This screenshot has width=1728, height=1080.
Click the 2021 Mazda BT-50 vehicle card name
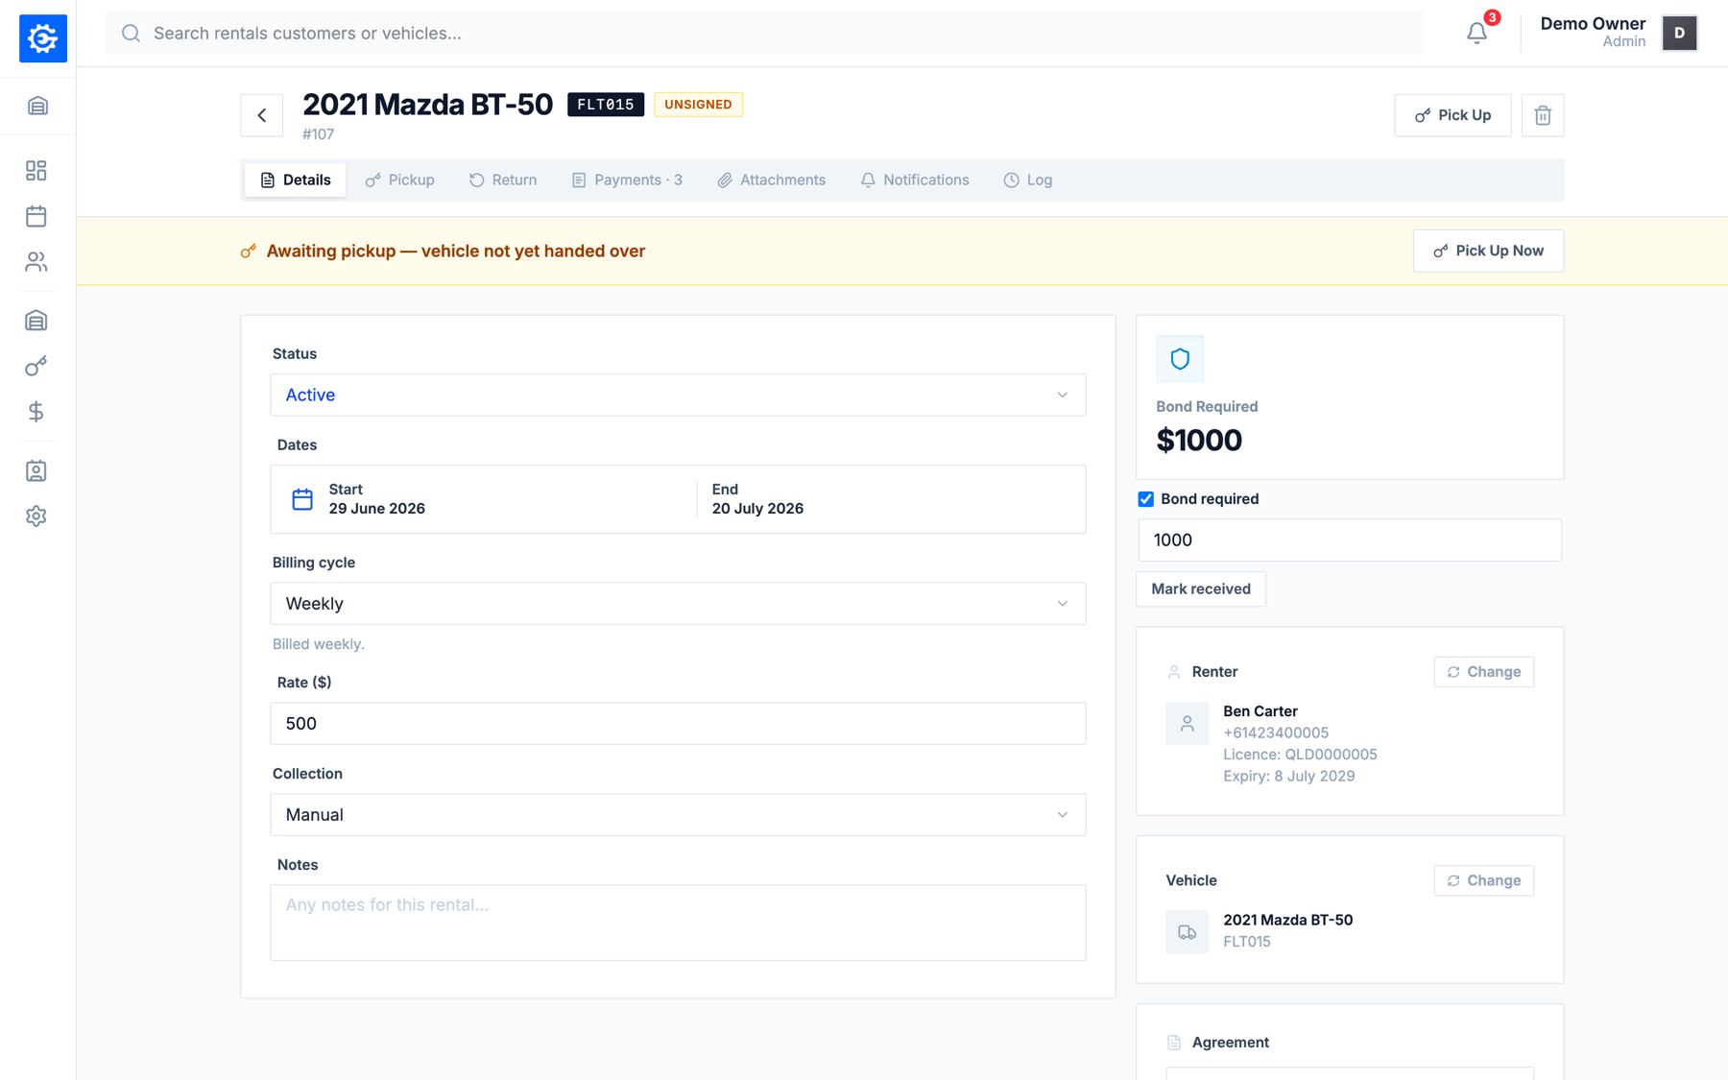[x=1288, y=920]
